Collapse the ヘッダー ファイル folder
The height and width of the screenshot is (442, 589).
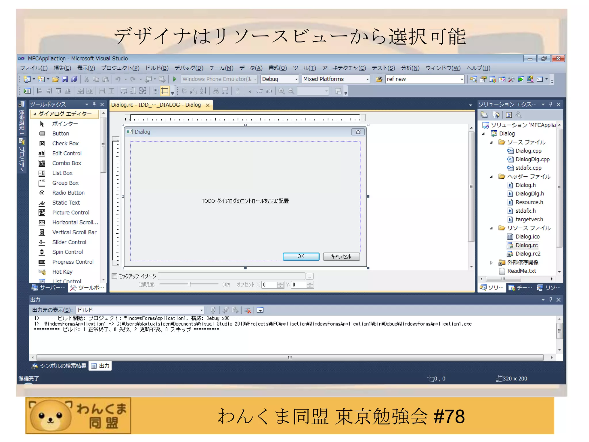[491, 177]
